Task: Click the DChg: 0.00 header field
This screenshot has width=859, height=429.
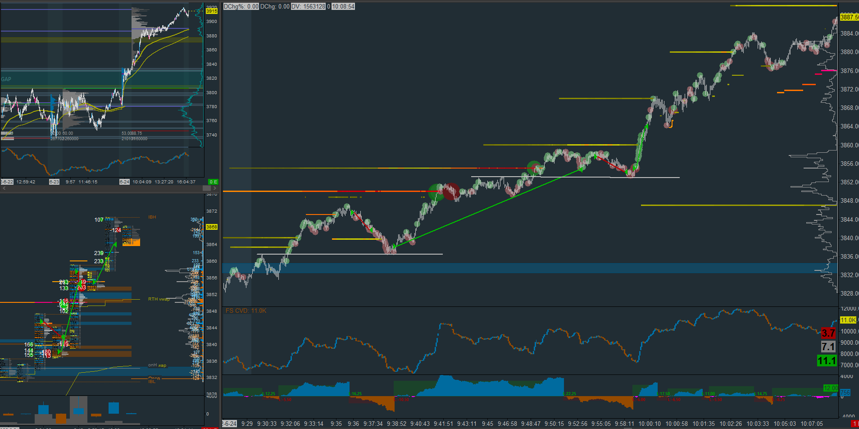Action: (275, 6)
